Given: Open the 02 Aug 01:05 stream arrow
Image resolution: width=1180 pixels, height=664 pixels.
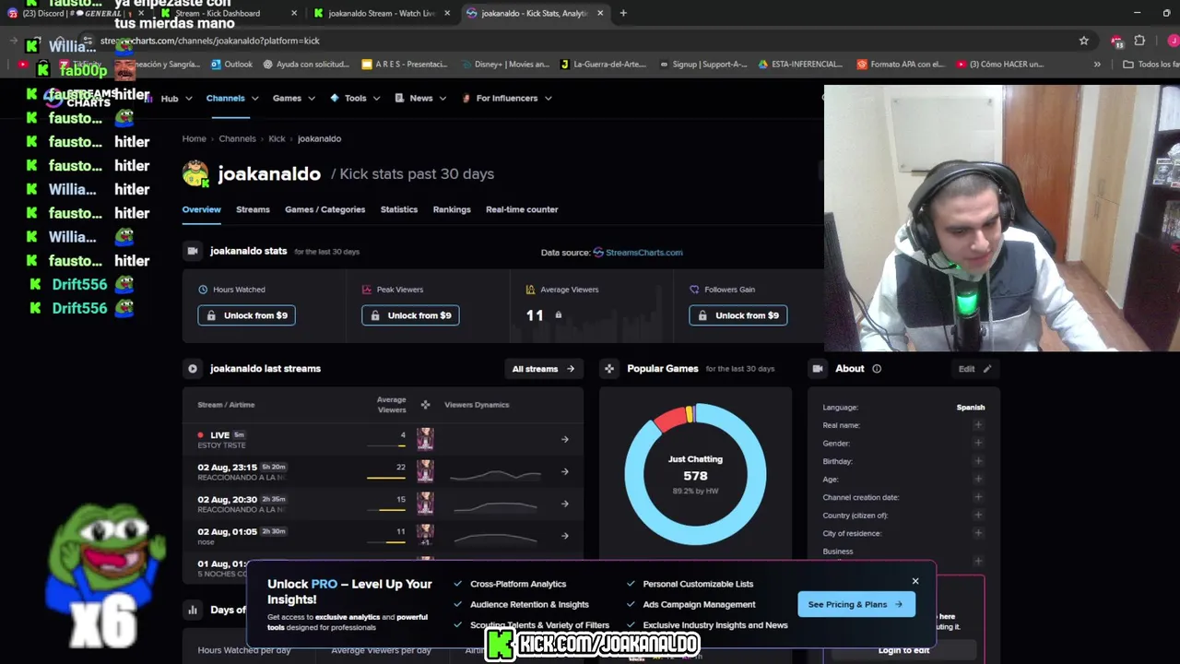Looking at the screenshot, I should [565, 536].
